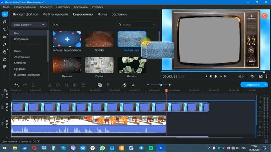Click the timeline zoom slider handle

tap(160, 85)
